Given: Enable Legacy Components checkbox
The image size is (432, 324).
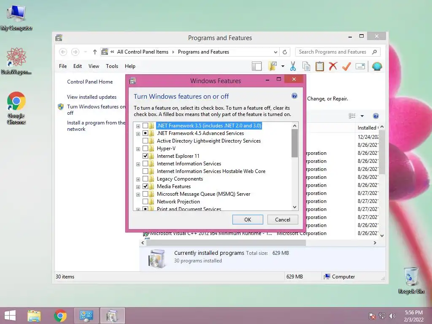Looking at the screenshot, I should click(x=145, y=179).
